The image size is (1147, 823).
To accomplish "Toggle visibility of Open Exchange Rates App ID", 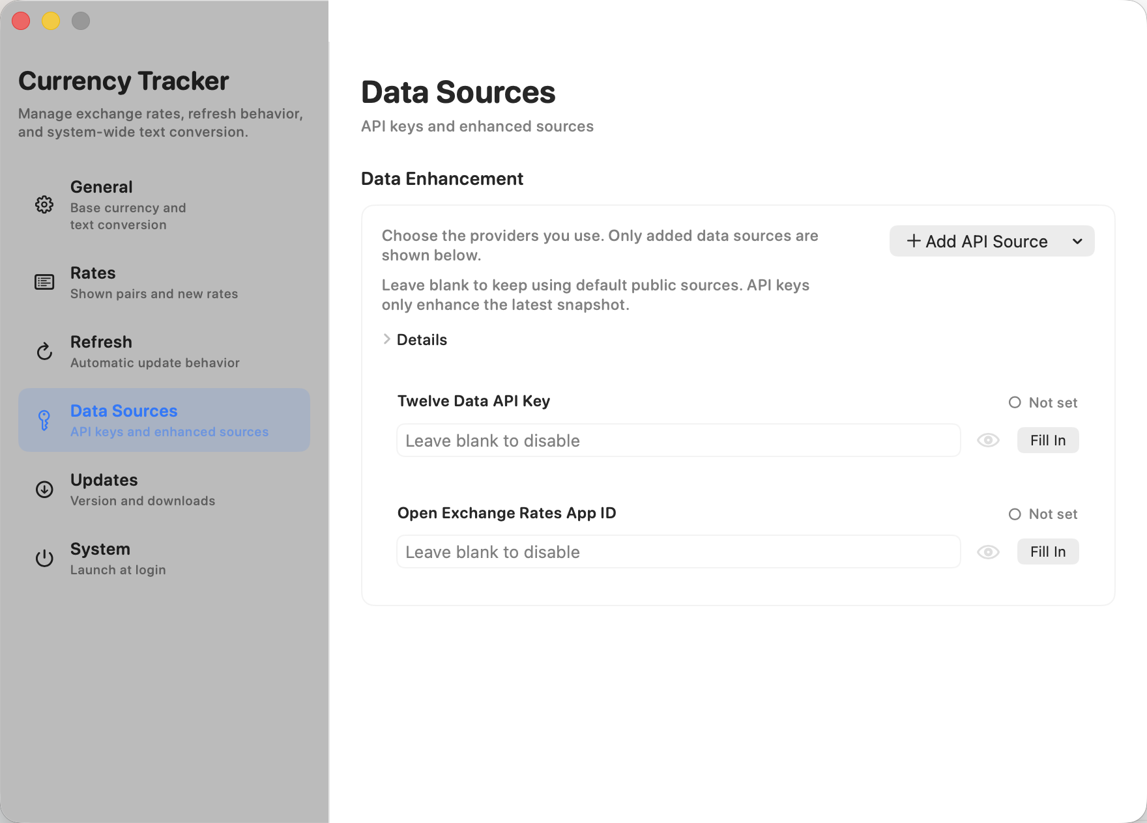I will point(987,551).
